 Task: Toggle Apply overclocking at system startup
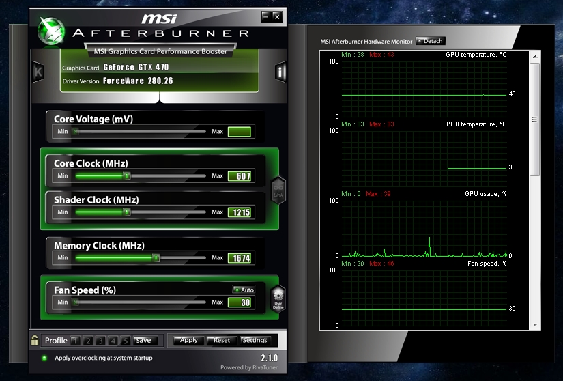44,358
